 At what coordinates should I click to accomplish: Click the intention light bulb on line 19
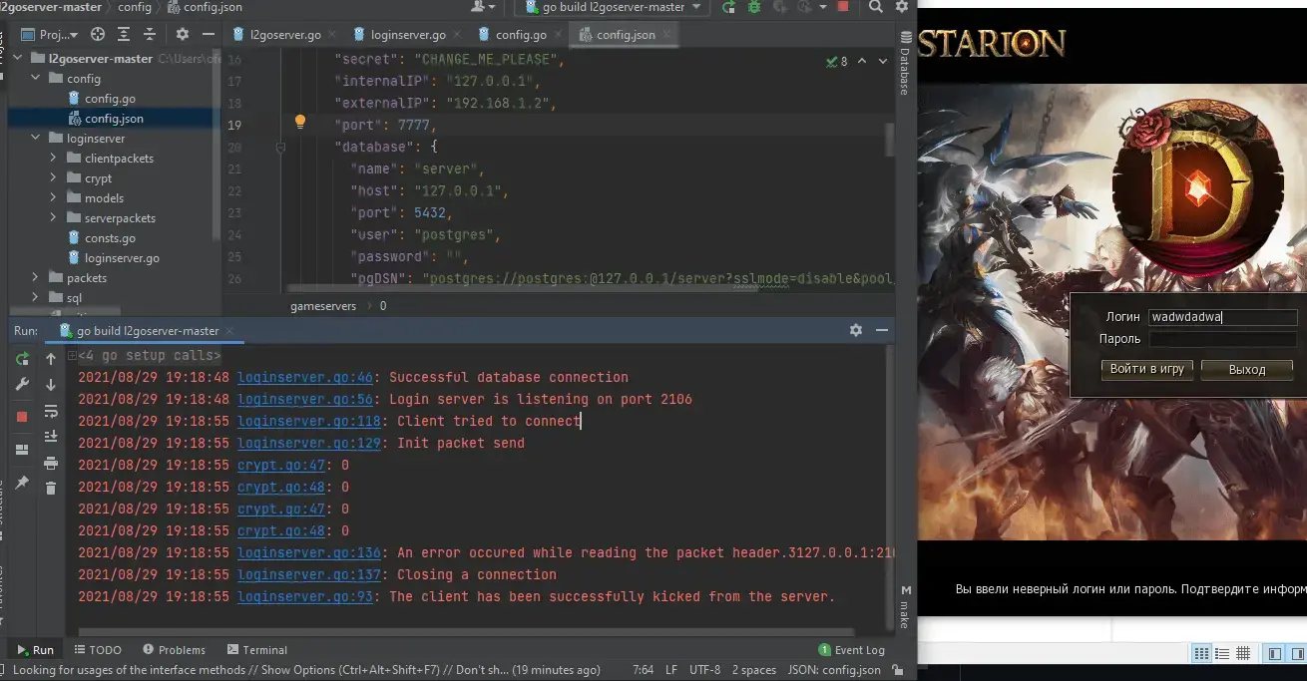tap(299, 123)
